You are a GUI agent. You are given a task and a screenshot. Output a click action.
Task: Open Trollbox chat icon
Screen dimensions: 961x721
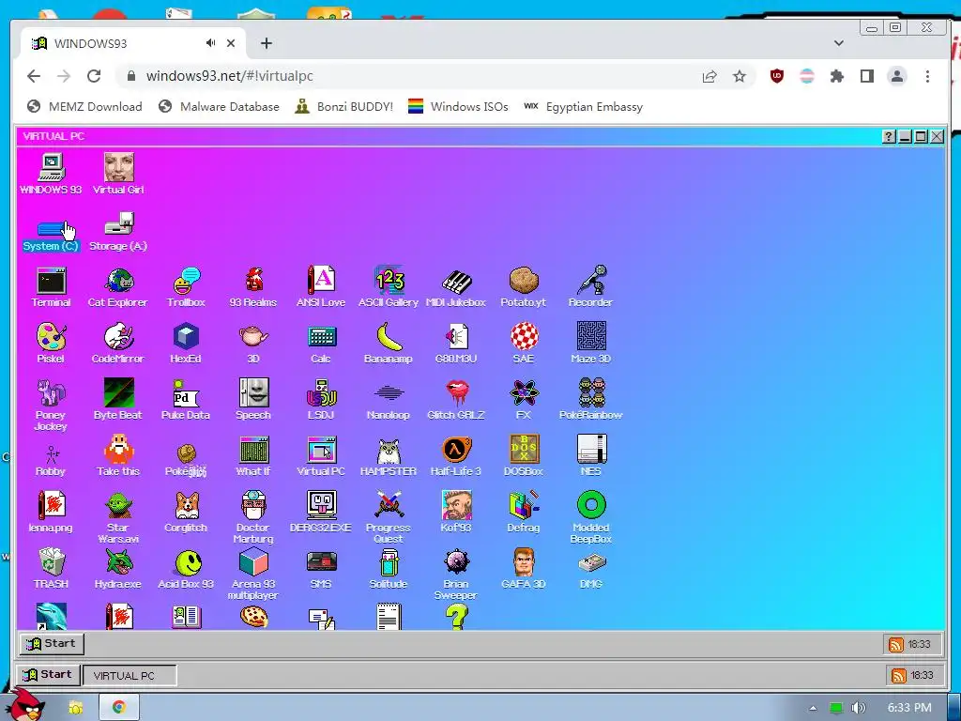coord(186,287)
